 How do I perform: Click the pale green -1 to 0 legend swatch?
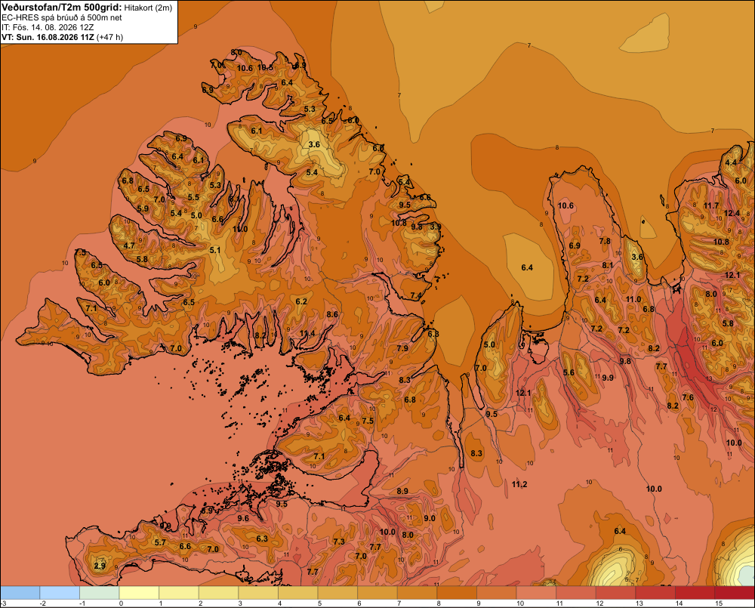tap(99, 593)
